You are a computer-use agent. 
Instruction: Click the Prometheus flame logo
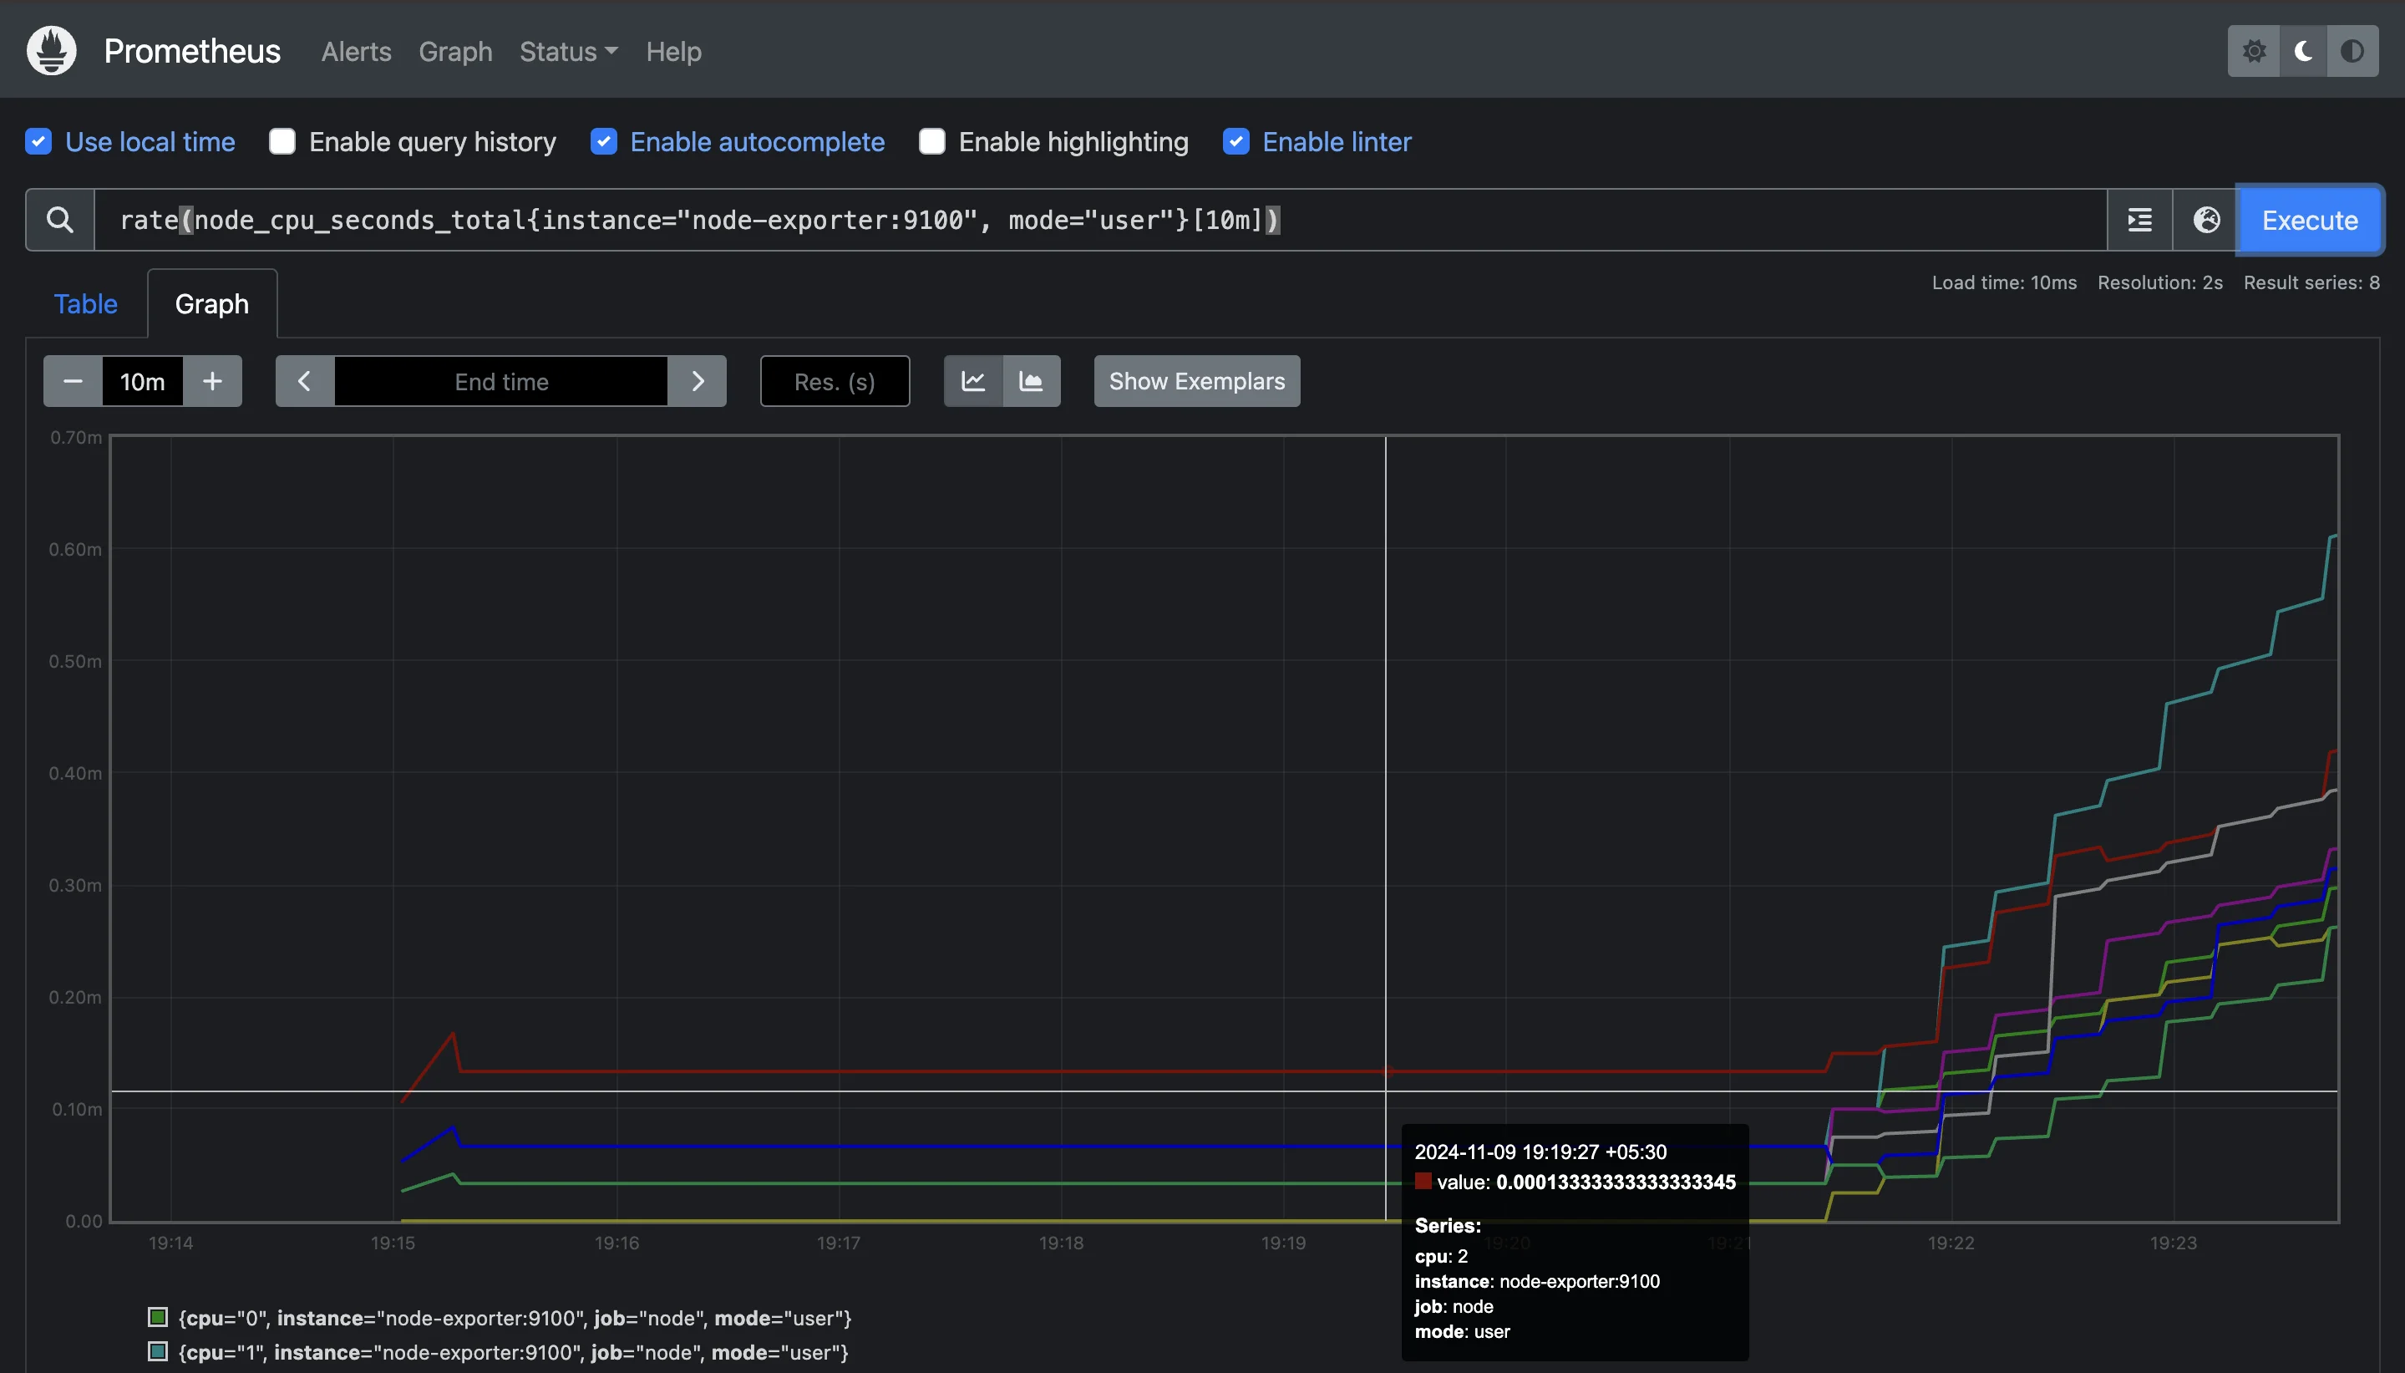pyautogui.click(x=52, y=50)
